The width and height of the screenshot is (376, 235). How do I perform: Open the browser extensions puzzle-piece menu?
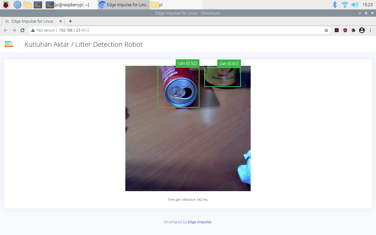point(354,30)
